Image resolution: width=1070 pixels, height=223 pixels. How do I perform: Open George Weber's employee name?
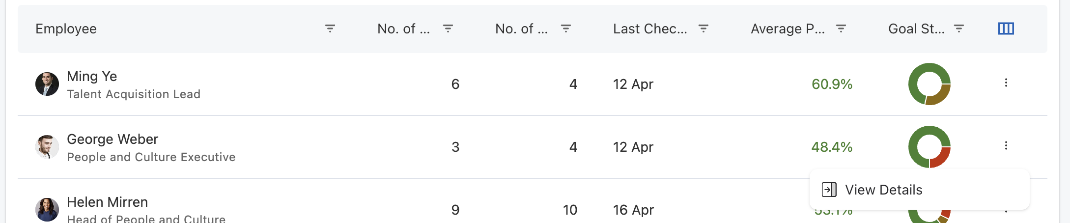point(113,139)
